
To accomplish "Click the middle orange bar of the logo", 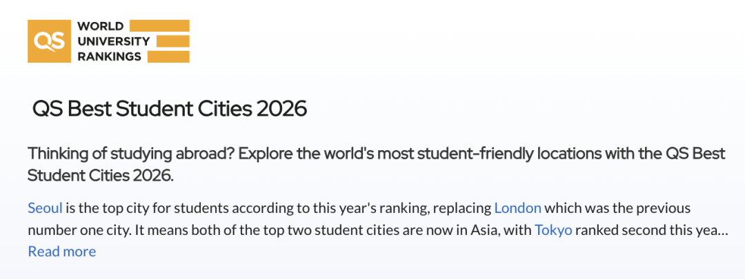I will [x=173, y=41].
